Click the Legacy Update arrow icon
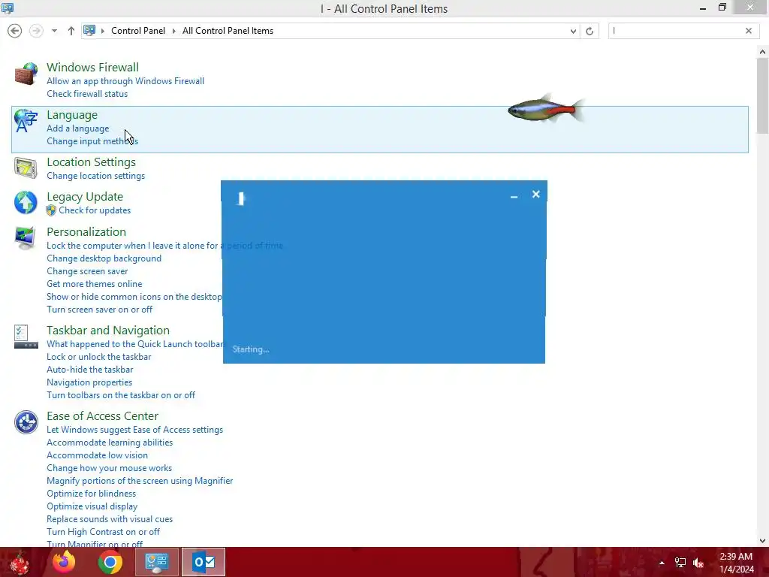The width and height of the screenshot is (769, 577). (26, 203)
